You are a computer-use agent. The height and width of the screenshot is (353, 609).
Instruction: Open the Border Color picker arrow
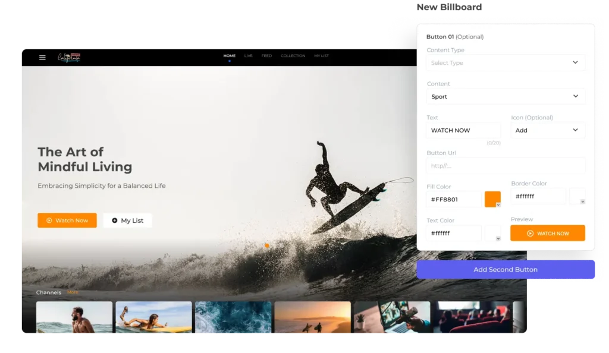point(582,201)
